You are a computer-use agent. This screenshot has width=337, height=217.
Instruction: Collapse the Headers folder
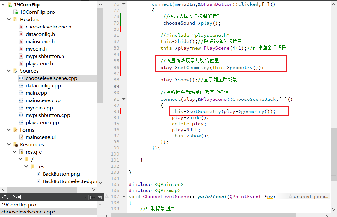pyautogui.click(x=9, y=19)
